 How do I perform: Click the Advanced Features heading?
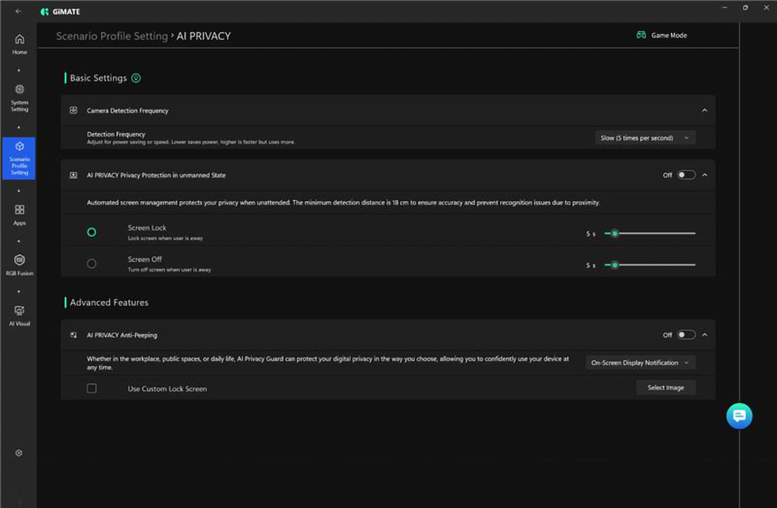(109, 302)
